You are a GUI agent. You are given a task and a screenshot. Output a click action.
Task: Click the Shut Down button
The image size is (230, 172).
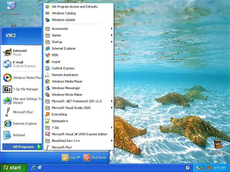(x=95, y=157)
